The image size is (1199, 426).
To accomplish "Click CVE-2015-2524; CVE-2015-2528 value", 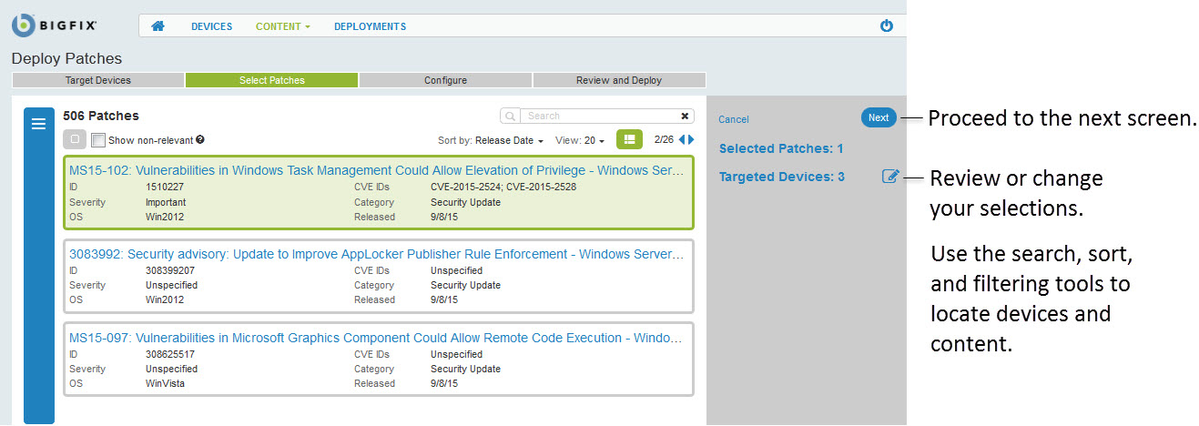I will click(x=503, y=188).
